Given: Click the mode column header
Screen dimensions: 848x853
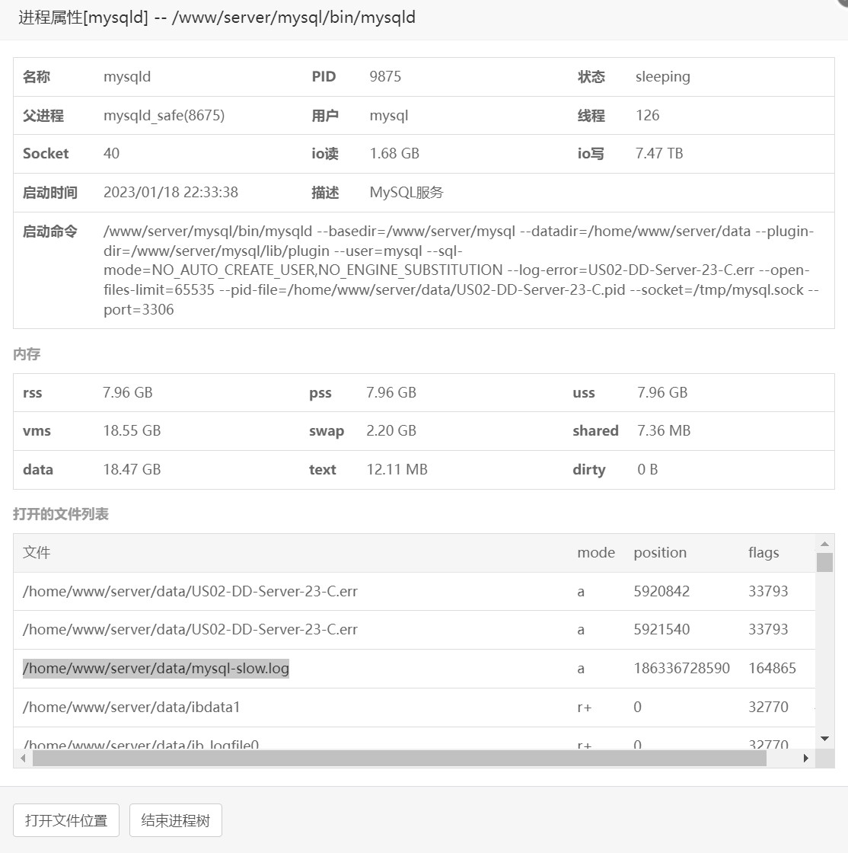Looking at the screenshot, I should point(596,552).
